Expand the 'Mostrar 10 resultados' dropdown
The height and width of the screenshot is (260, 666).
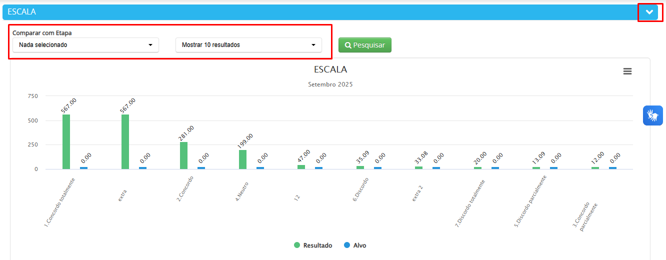[248, 45]
